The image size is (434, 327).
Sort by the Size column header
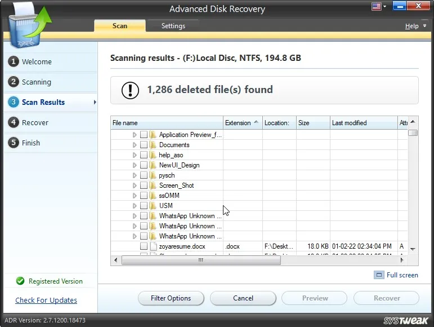pyautogui.click(x=313, y=123)
